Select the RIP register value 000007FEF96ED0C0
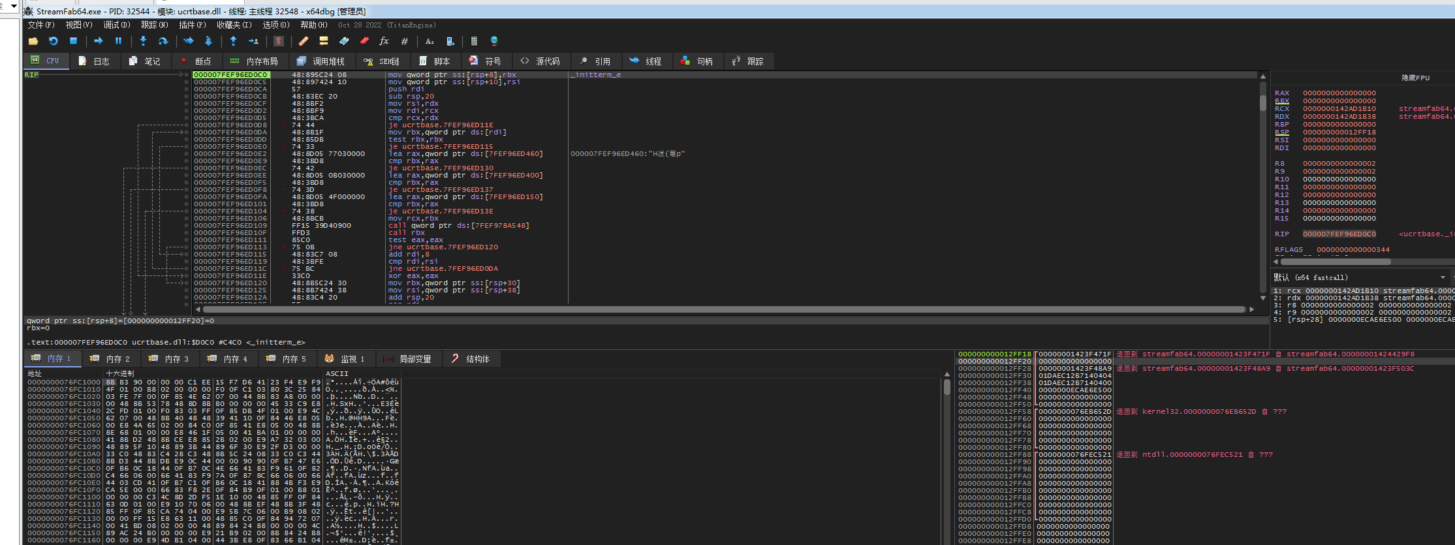Viewport: 1455px width, 545px height. click(x=1339, y=234)
